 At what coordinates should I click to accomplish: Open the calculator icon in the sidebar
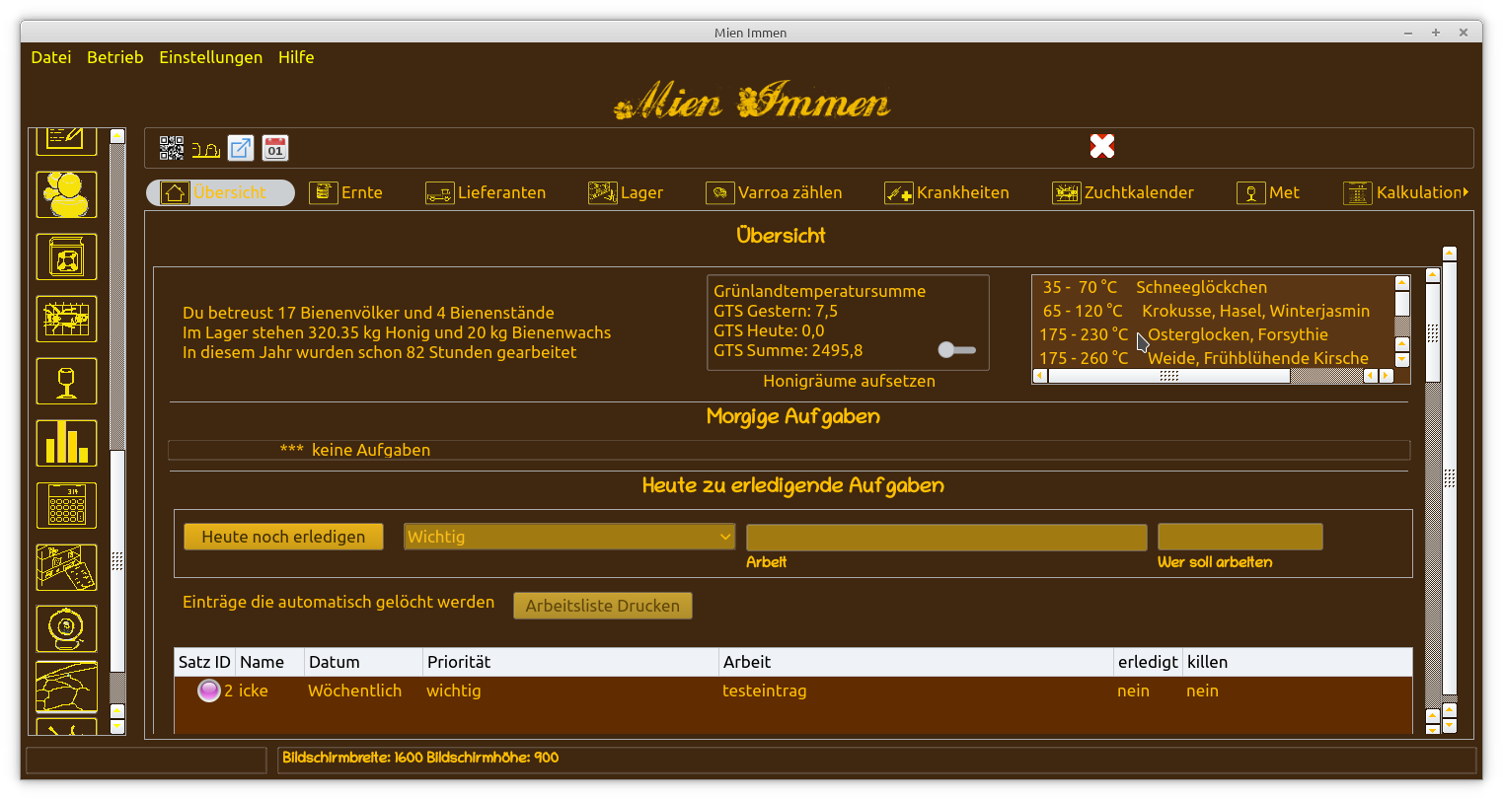point(65,504)
